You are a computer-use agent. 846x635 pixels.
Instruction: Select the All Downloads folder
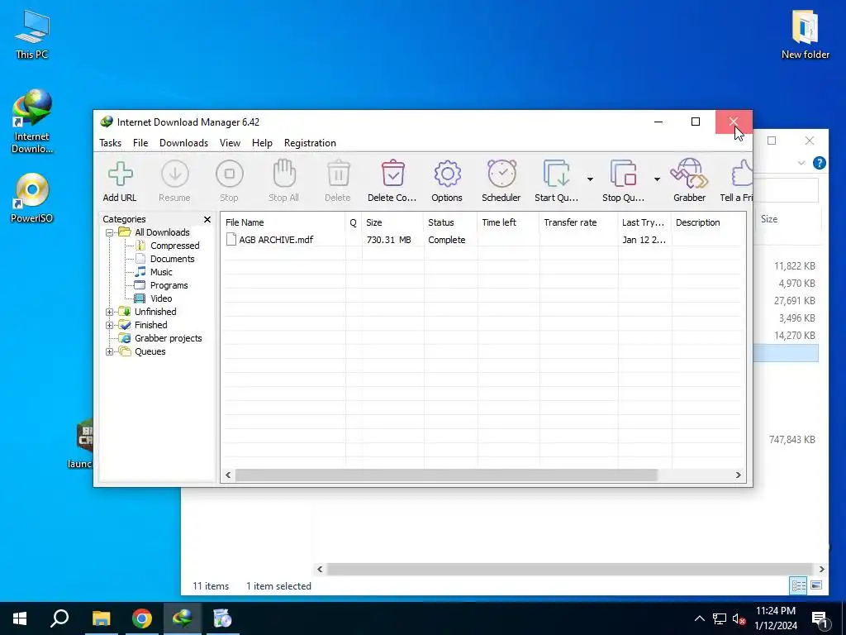tap(162, 232)
